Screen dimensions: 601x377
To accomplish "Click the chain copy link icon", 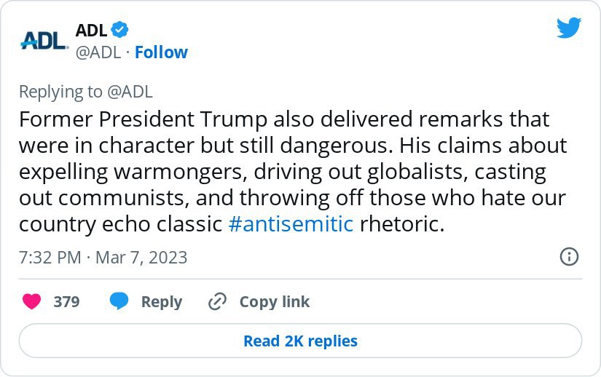I will (217, 302).
